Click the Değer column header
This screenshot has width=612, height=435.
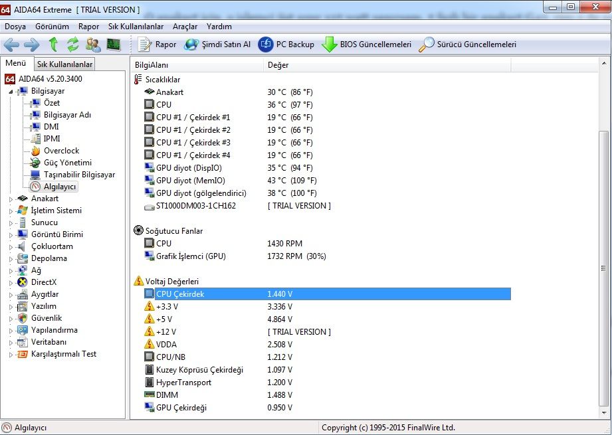[x=387, y=65]
